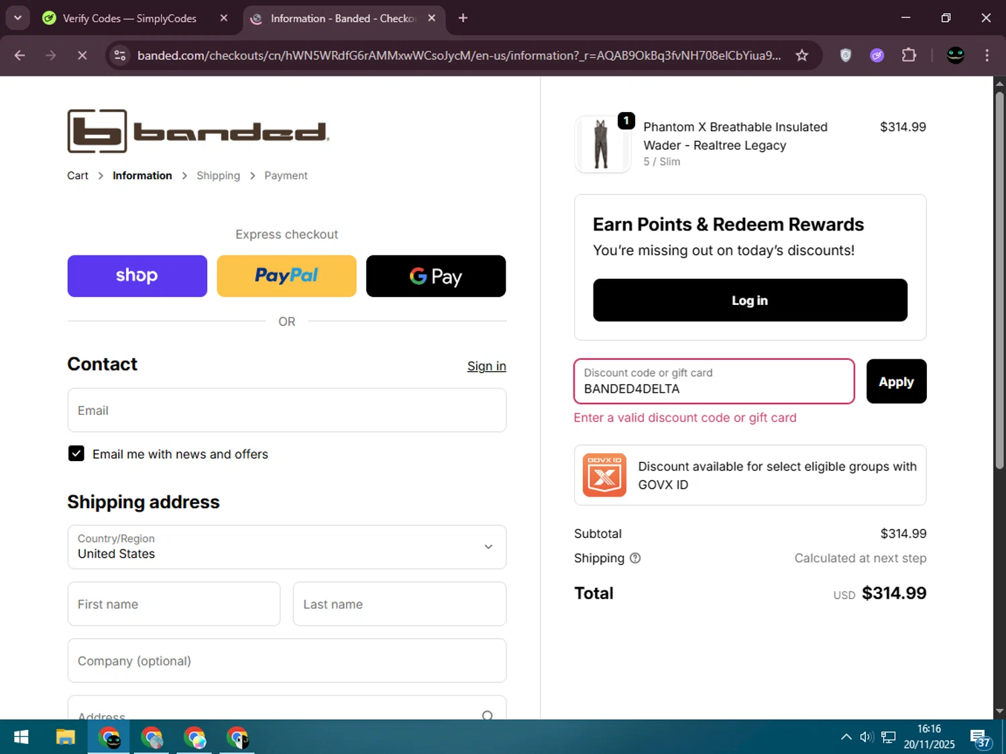Select Shipping breadcrumb step
1006x754 pixels.
pos(218,176)
